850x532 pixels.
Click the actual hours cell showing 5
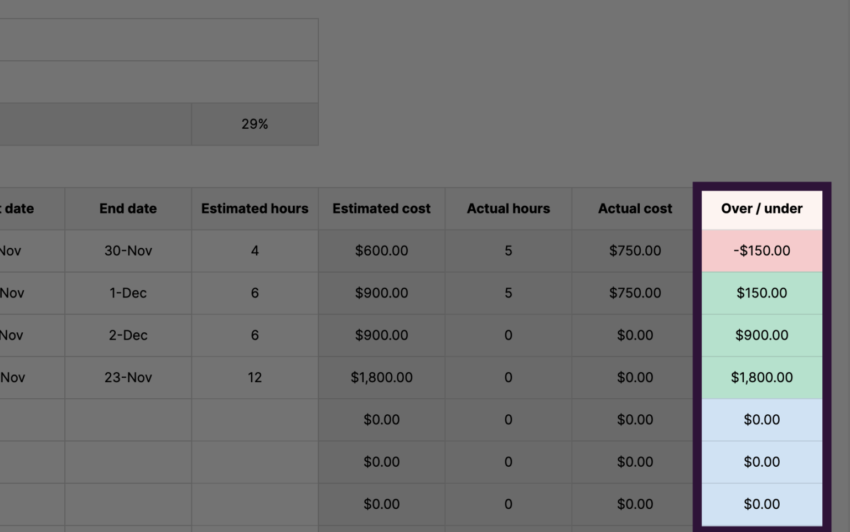(508, 250)
